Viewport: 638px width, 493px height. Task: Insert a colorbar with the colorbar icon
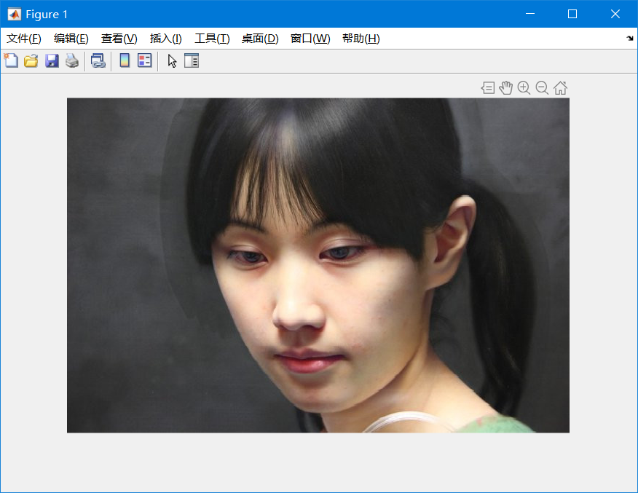[123, 60]
